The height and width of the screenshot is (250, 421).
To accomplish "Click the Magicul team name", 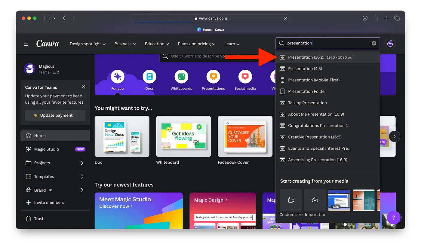I will click(46, 66).
